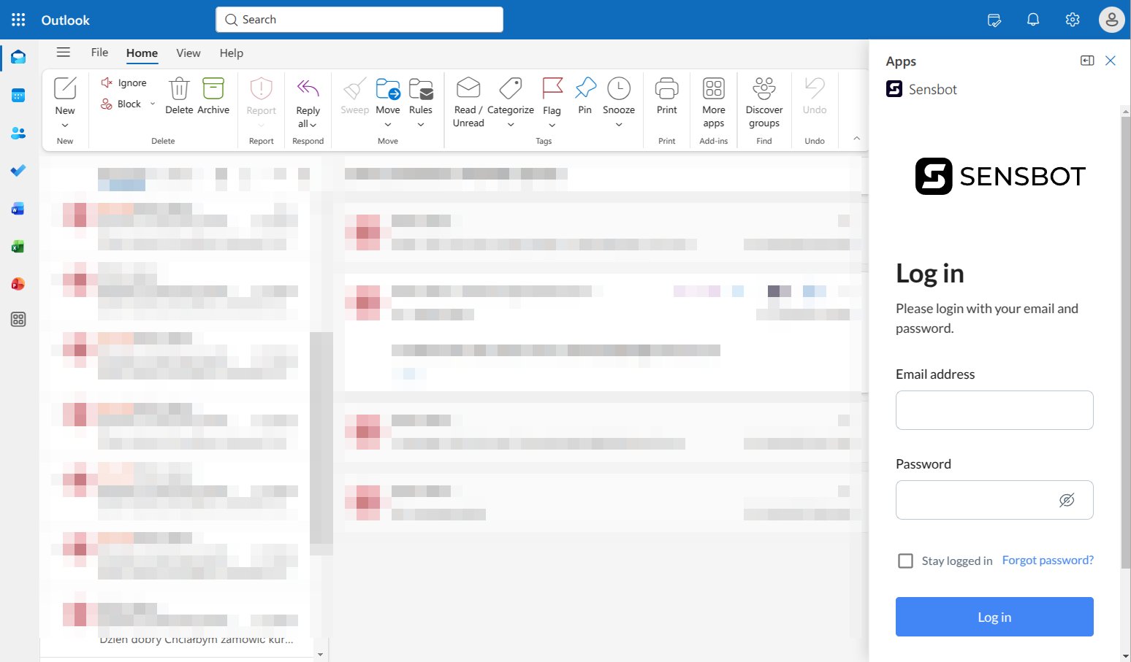Follow the Forgot password? link
Viewport: 1131px width, 662px height.
coord(1048,560)
